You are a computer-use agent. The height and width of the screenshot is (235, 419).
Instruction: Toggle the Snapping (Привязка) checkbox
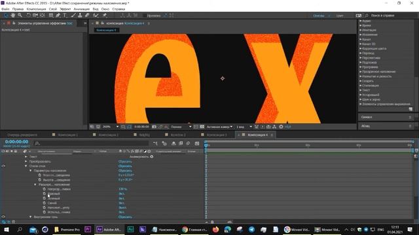145,16
